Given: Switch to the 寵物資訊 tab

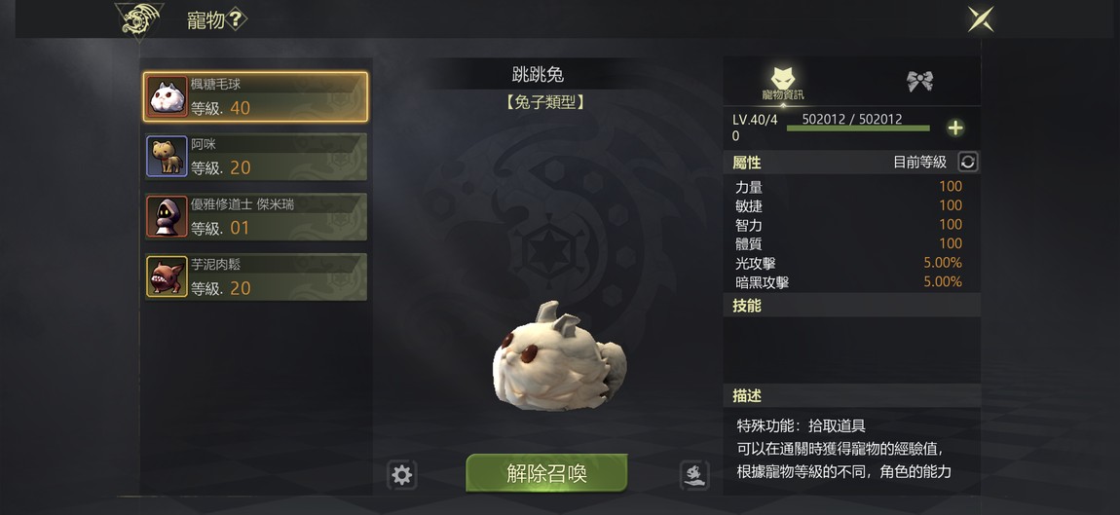Looking at the screenshot, I should coord(783,83).
